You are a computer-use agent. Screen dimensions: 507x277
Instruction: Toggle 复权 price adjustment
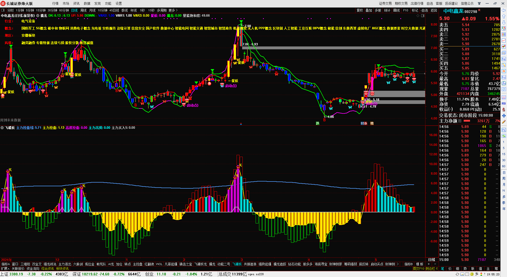(360, 10)
